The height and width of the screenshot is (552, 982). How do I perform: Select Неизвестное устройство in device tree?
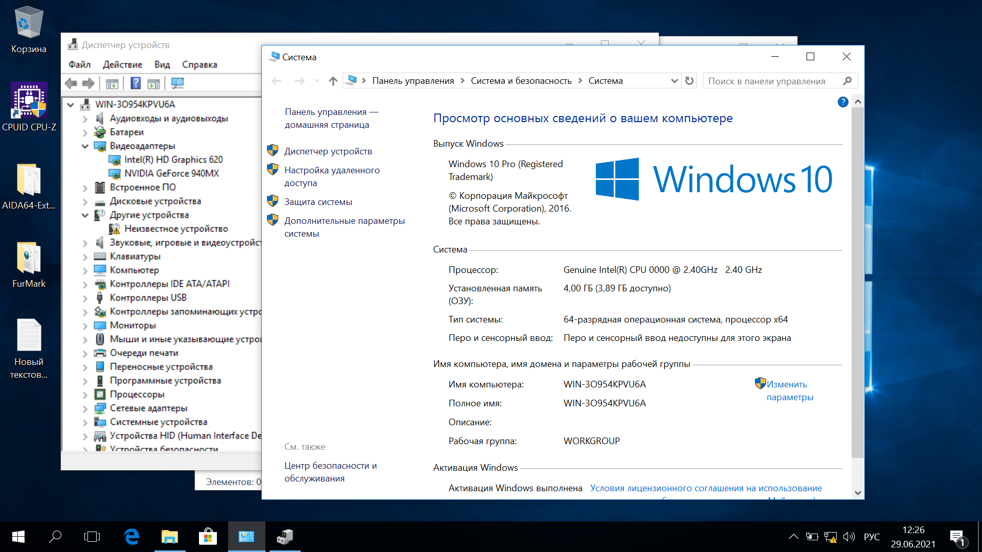(x=176, y=229)
